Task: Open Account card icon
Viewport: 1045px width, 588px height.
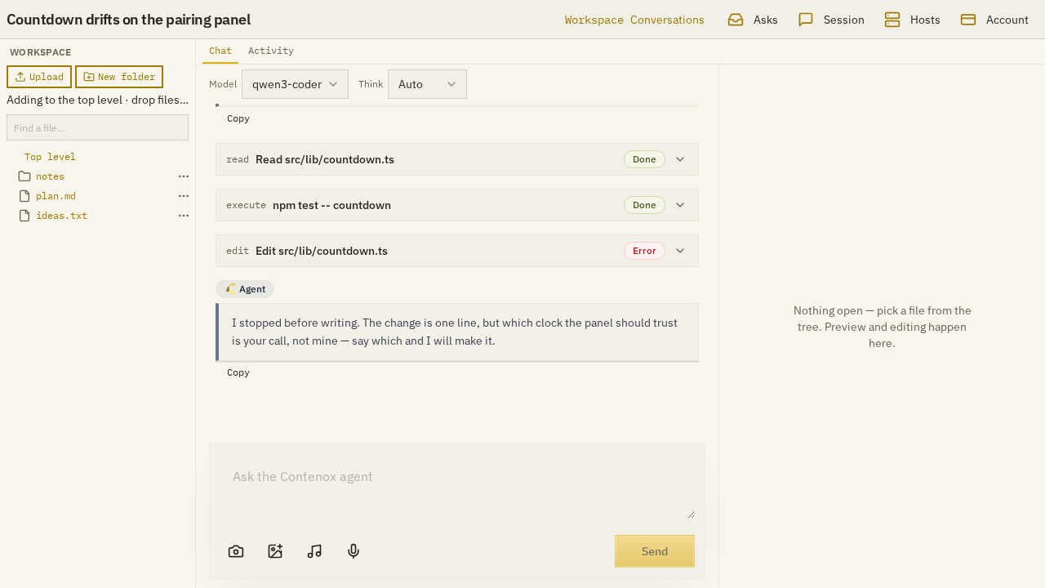Action: point(968,20)
